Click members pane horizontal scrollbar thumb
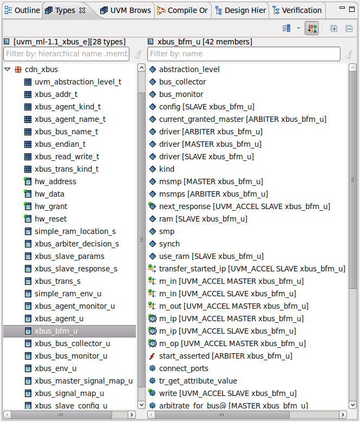360x422 pixels. point(221,414)
